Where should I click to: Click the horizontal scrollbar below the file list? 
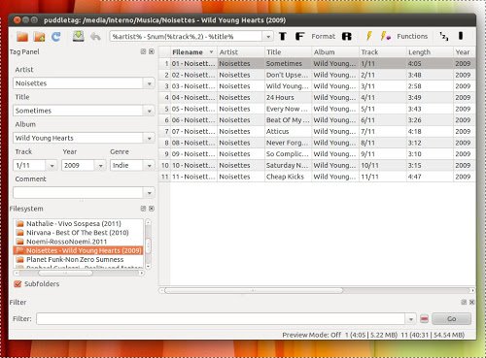coord(317,290)
